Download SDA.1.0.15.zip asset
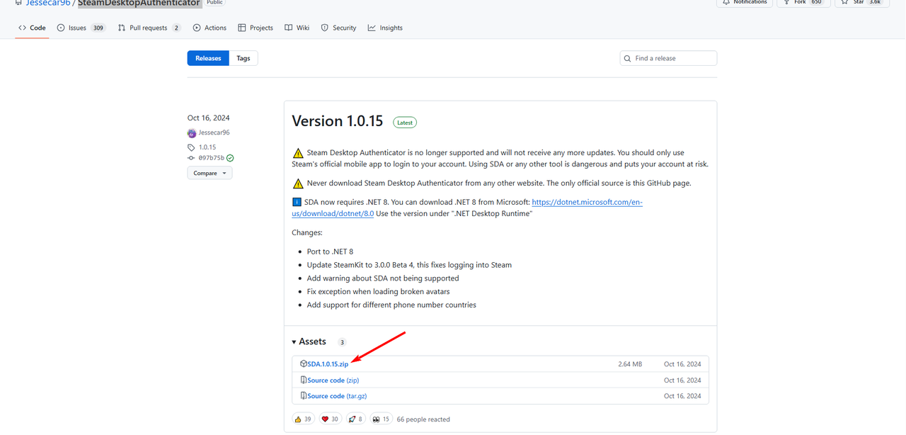This screenshot has height=435, width=906. coord(328,364)
